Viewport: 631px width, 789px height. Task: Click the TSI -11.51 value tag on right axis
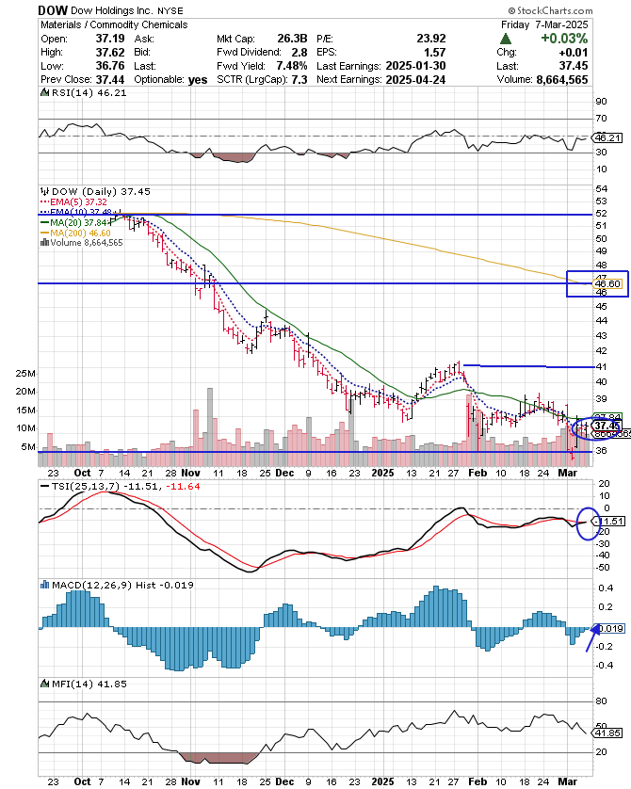click(610, 522)
